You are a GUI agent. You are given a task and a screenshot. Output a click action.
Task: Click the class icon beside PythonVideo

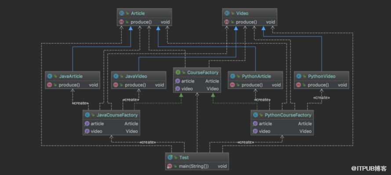[x=299, y=76]
